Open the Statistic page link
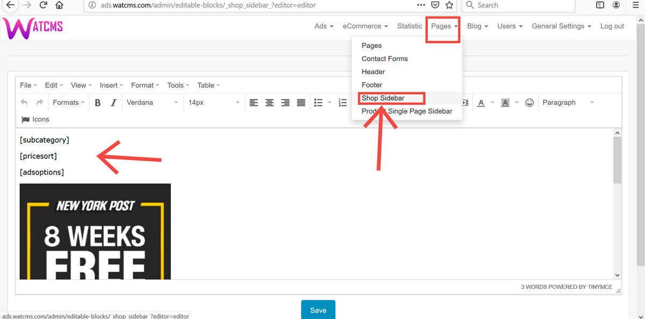The height and width of the screenshot is (319, 645). click(x=410, y=26)
